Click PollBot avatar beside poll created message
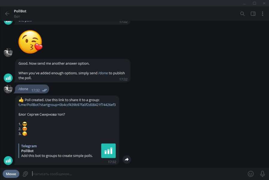269x180 pixels. (8, 161)
